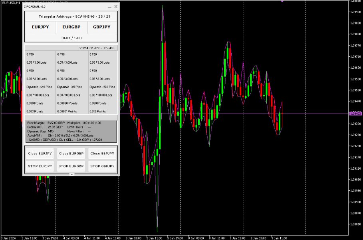Click the STOP GBPJPY button
Image resolution: width=363 pixels, height=240 pixels.
coord(102,166)
